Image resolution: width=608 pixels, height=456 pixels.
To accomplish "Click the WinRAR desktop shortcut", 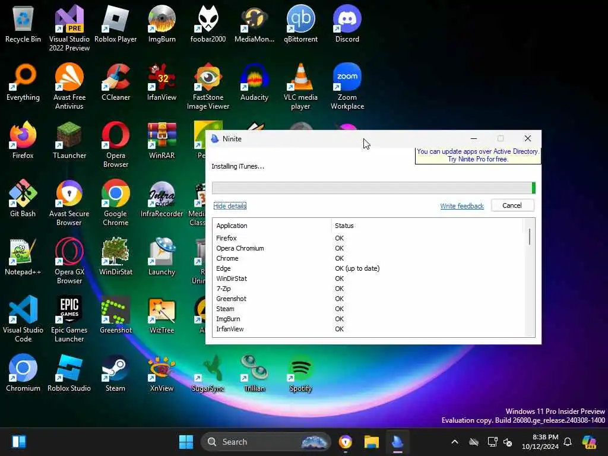I will pos(161,140).
